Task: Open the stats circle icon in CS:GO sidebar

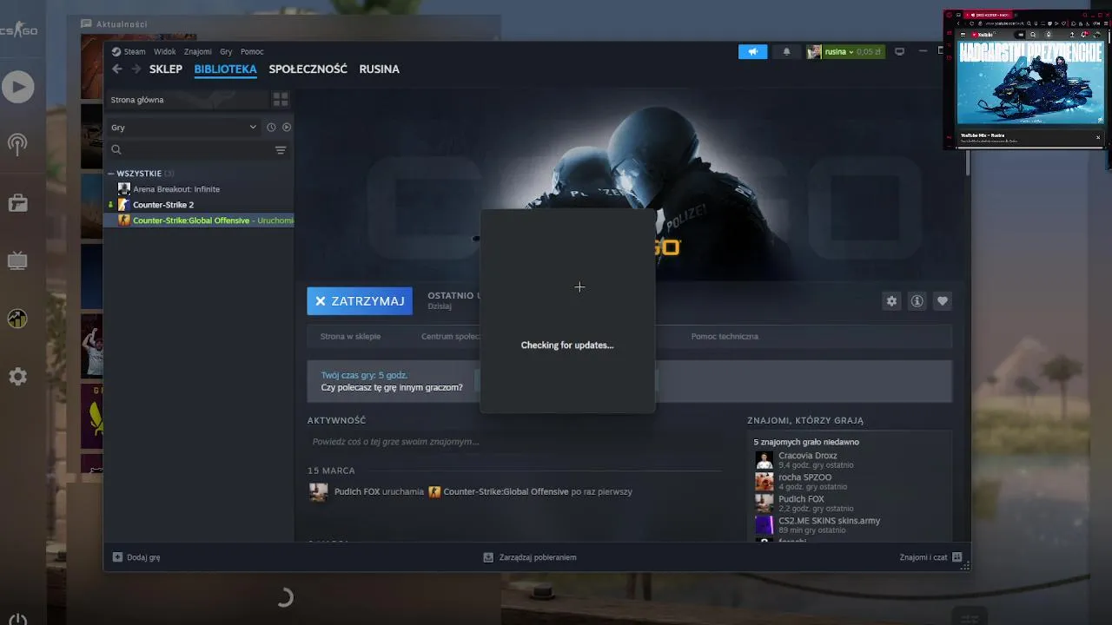Action: coord(17,319)
